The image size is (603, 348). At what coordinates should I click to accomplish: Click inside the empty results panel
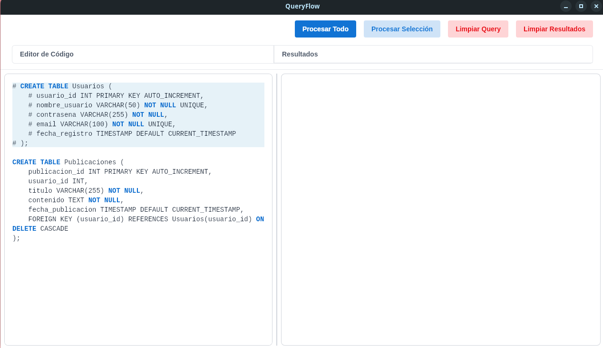point(440,209)
